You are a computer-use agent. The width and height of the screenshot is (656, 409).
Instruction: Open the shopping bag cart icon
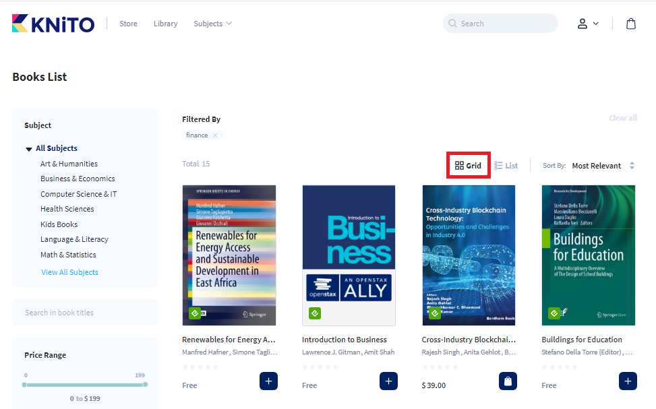pyautogui.click(x=630, y=24)
